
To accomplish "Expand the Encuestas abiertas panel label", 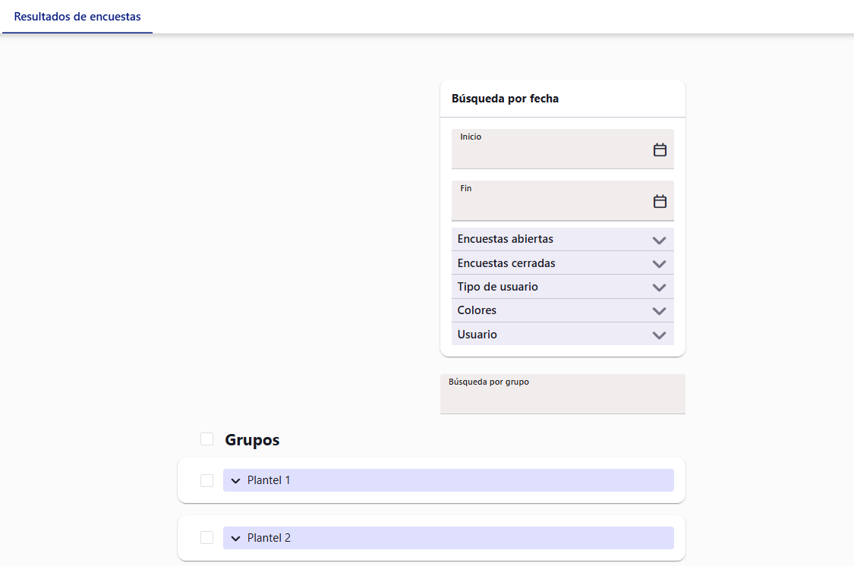I will tap(505, 239).
